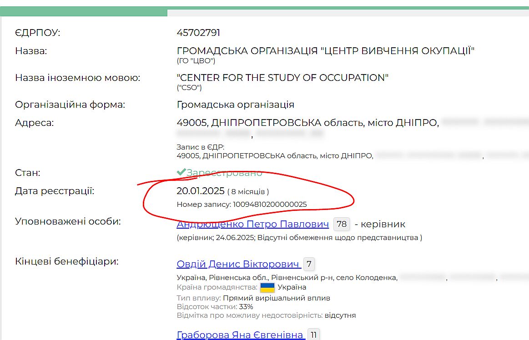Click the green checkmark status icon
The height and width of the screenshot is (340, 529).
pos(181,172)
